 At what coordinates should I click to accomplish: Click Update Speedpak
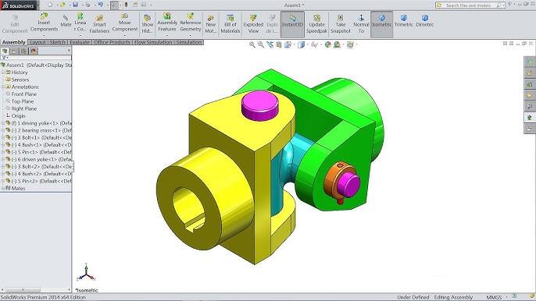(317, 23)
